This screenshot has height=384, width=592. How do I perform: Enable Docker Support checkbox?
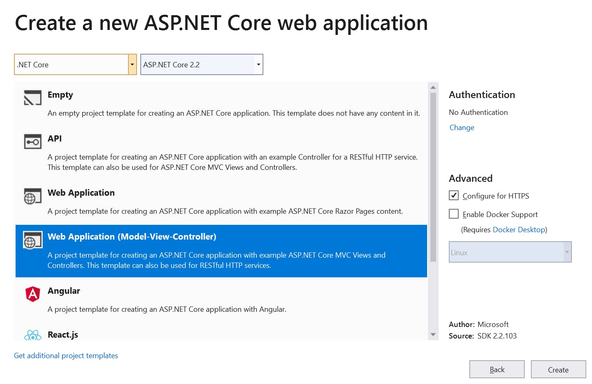454,214
